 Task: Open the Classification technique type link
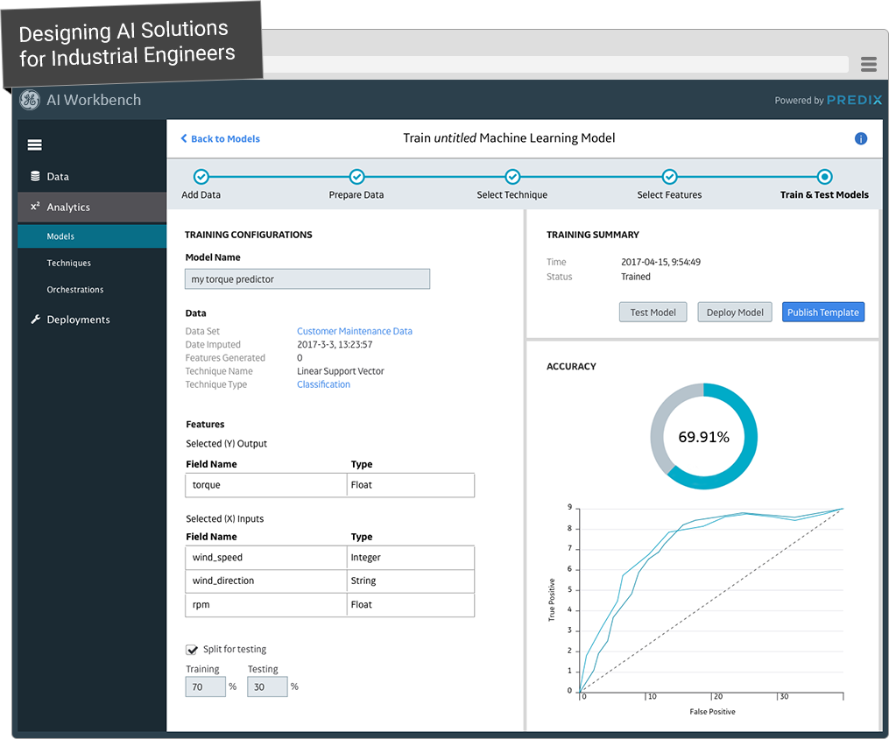[323, 384]
